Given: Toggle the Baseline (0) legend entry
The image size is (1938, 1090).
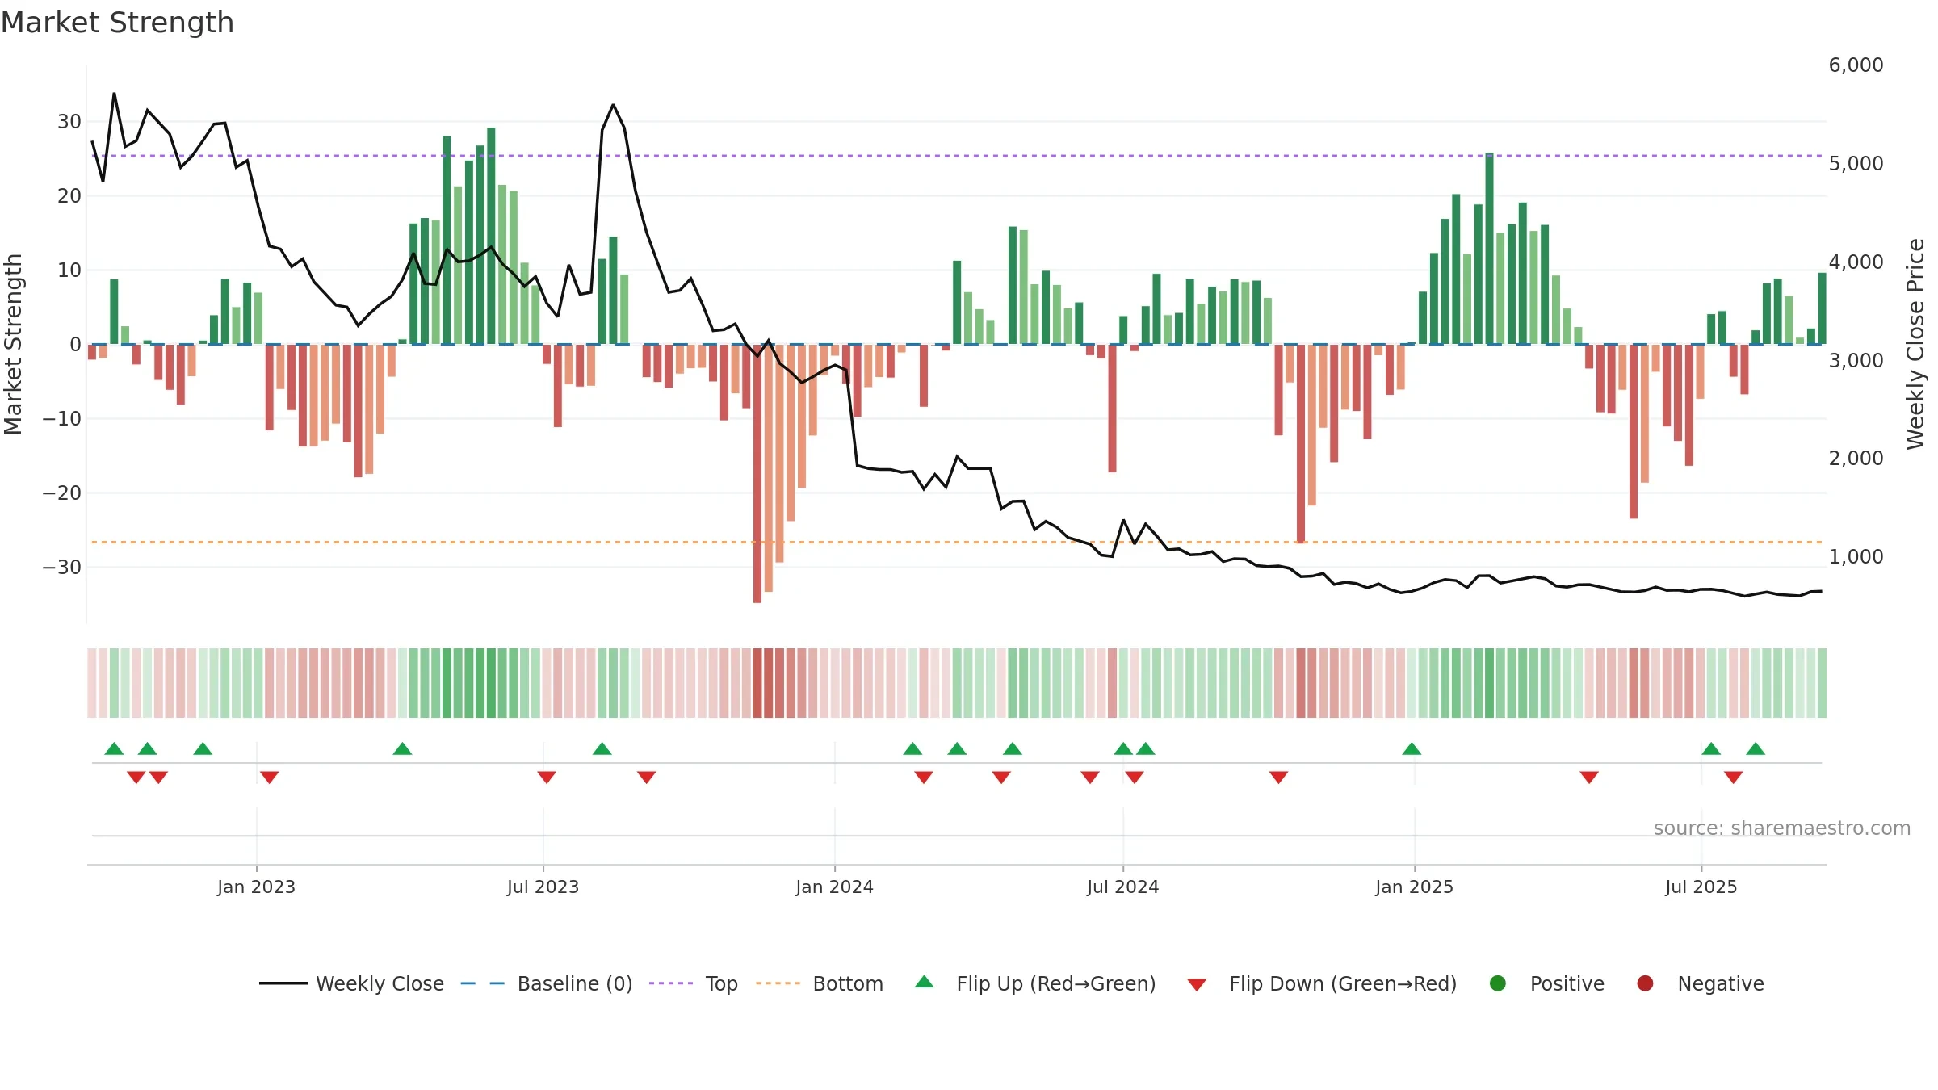Looking at the screenshot, I should (x=547, y=983).
